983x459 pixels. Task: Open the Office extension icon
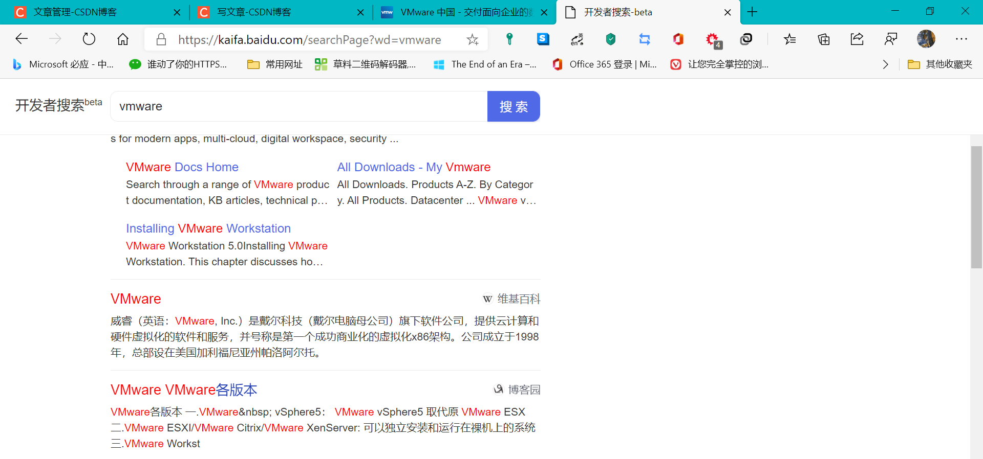point(678,39)
